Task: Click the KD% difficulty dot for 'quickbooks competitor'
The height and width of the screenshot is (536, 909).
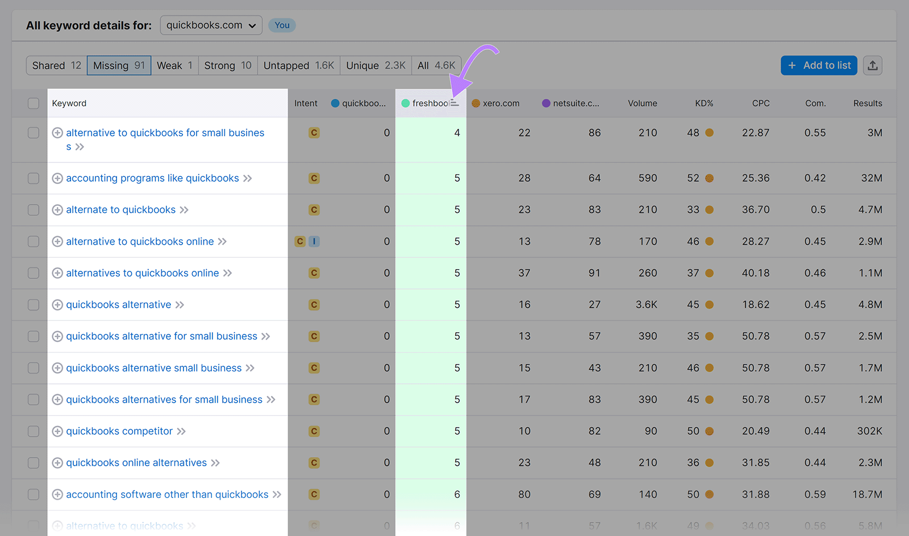Action: pos(709,431)
